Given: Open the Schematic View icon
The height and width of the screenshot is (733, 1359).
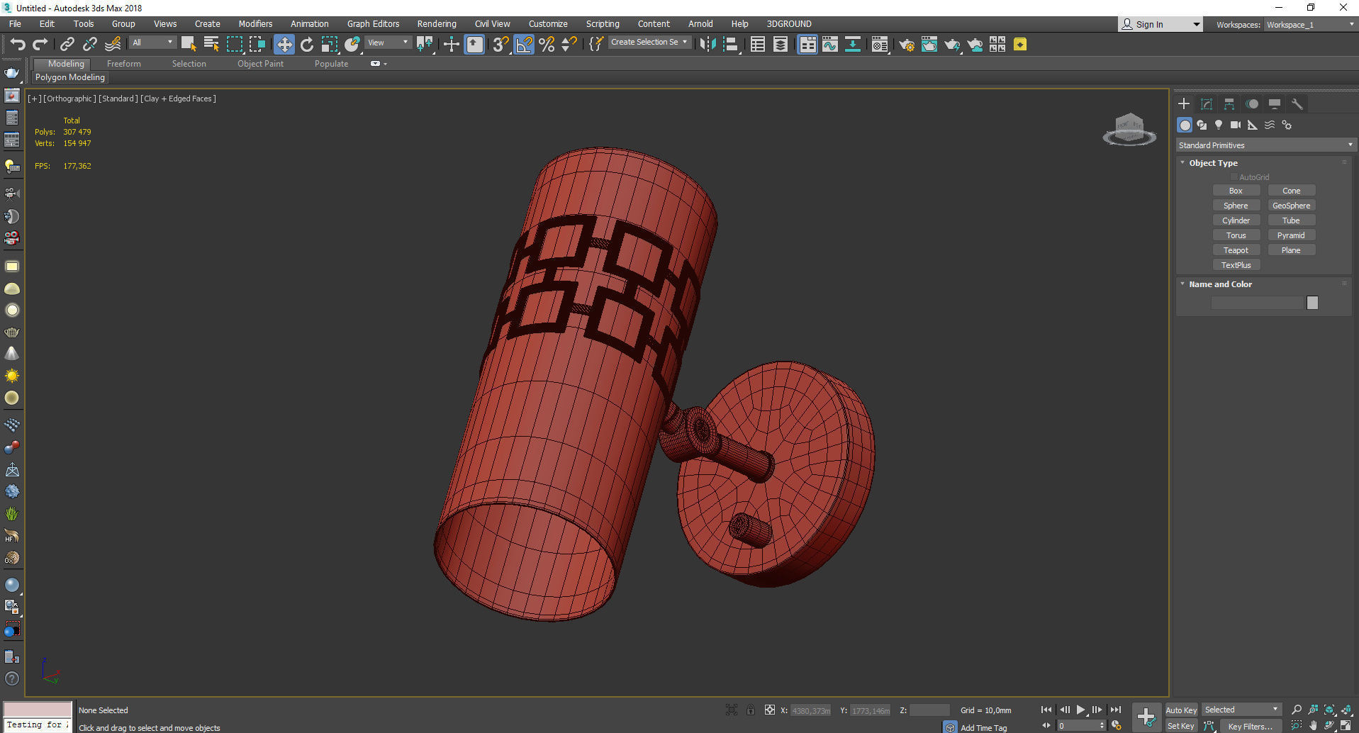Looking at the screenshot, I should tap(853, 45).
